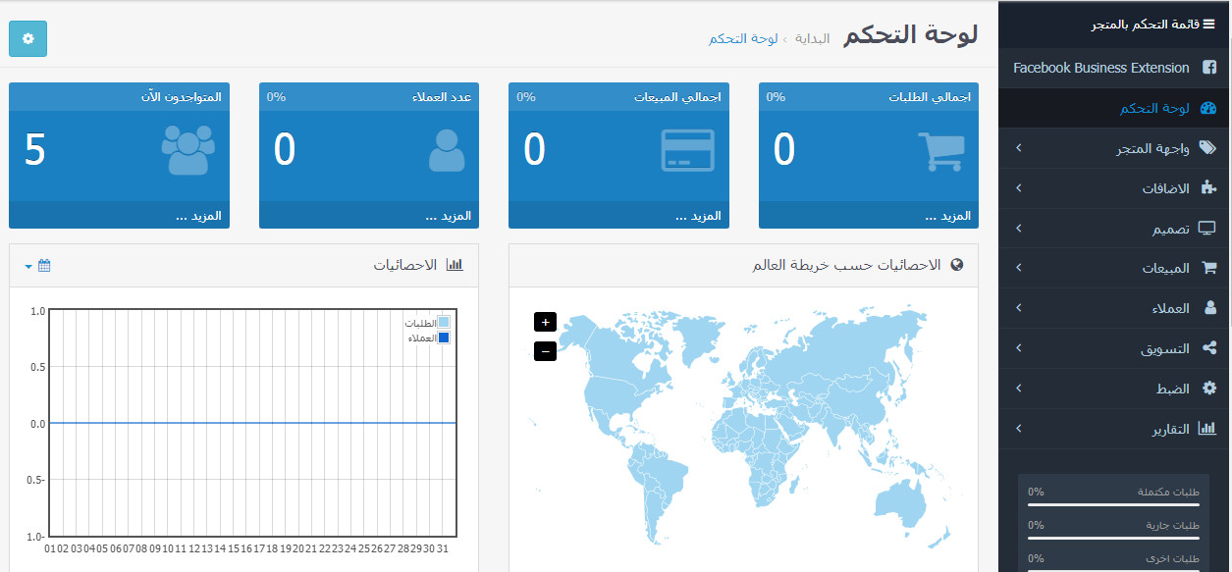
Task: Click the monitor icon for تصميم
Action: [1207, 229]
